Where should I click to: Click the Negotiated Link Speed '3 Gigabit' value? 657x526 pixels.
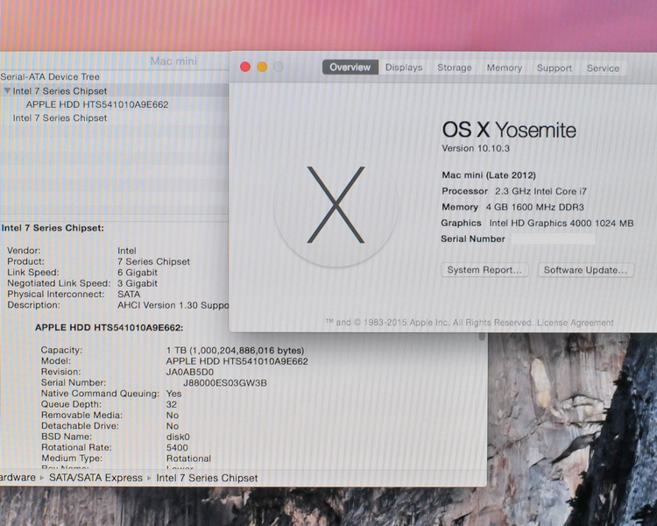tap(138, 283)
